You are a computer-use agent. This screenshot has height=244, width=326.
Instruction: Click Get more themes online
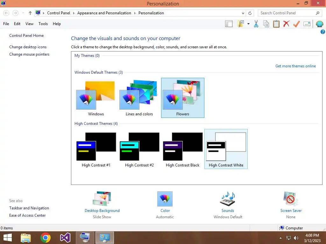[x=295, y=66]
